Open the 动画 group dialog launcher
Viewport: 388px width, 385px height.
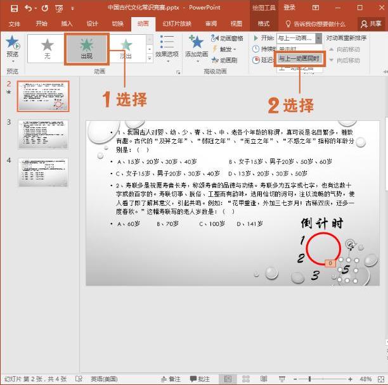(178, 72)
